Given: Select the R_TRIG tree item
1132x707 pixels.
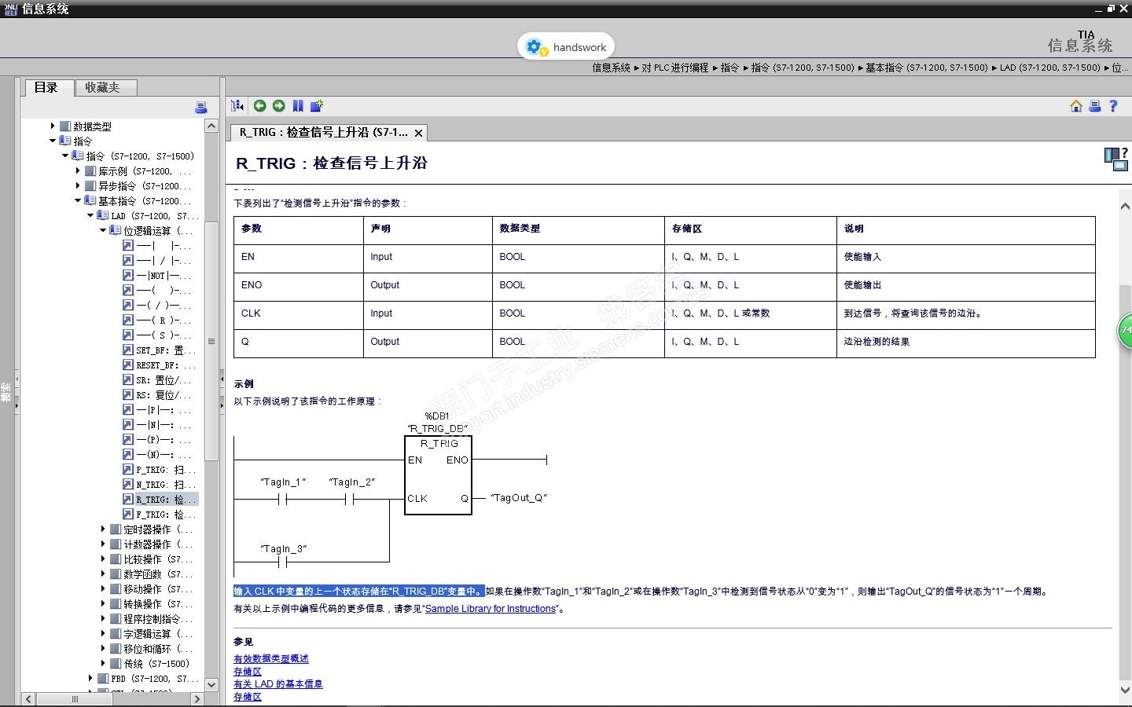Looking at the screenshot, I should (166, 499).
